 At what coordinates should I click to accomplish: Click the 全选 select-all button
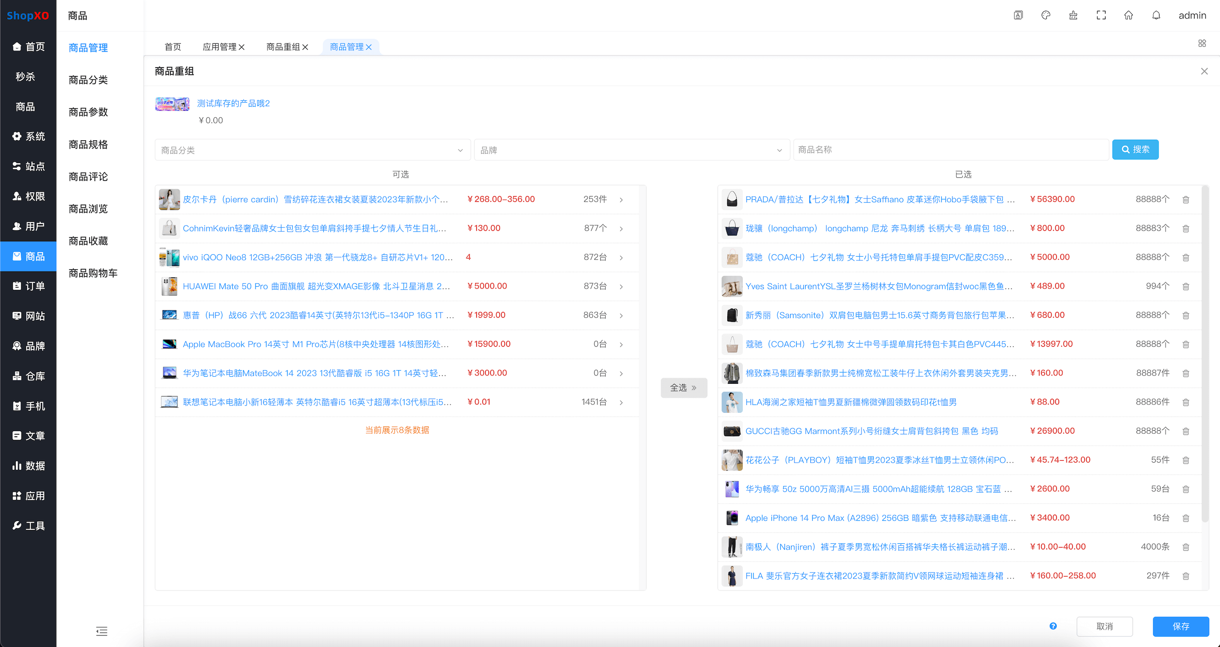683,388
